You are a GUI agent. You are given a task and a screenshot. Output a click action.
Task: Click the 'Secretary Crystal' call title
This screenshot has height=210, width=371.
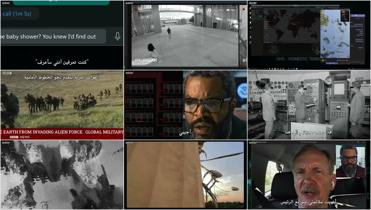coord(261,142)
